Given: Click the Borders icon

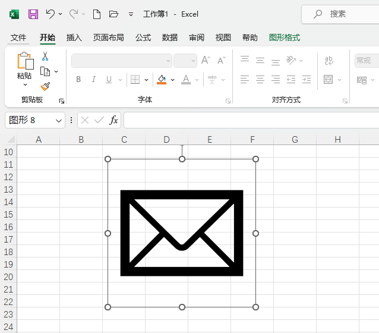Looking at the screenshot, I should pos(135,79).
